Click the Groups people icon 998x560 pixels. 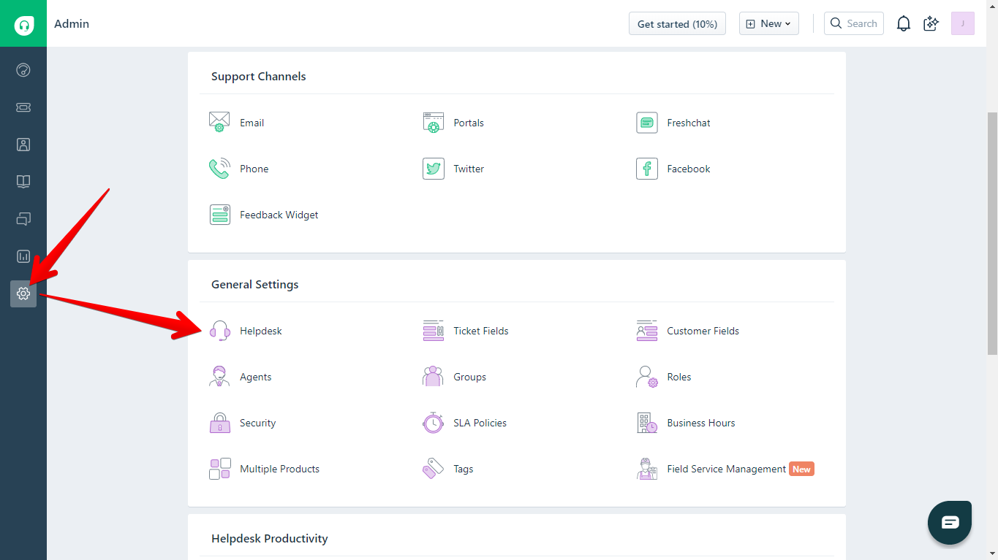[434, 377]
